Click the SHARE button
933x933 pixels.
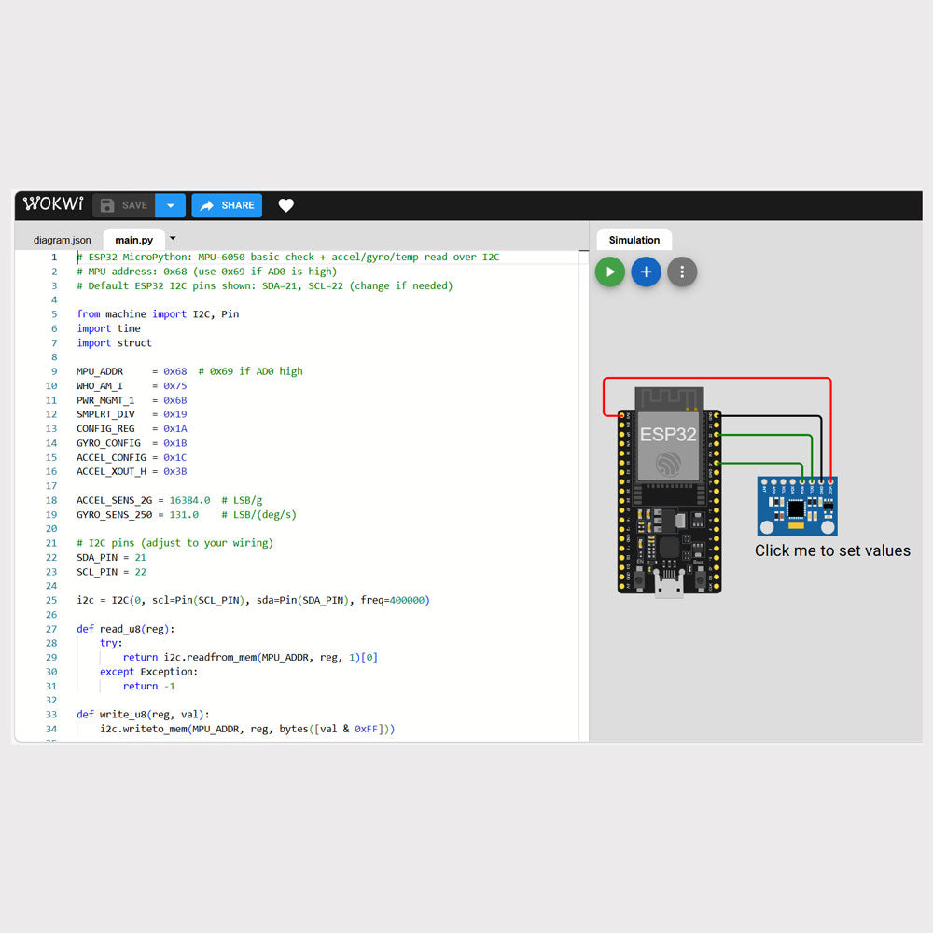(227, 205)
